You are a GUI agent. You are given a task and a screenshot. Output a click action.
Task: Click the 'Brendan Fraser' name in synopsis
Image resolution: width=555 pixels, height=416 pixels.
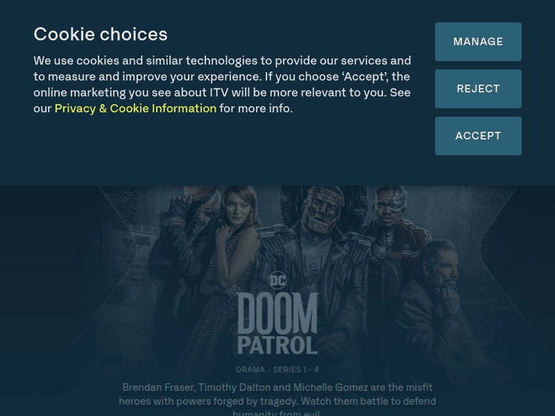coord(158,387)
